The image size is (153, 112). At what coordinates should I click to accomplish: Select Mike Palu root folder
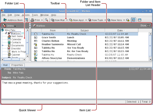coord(10,30)
